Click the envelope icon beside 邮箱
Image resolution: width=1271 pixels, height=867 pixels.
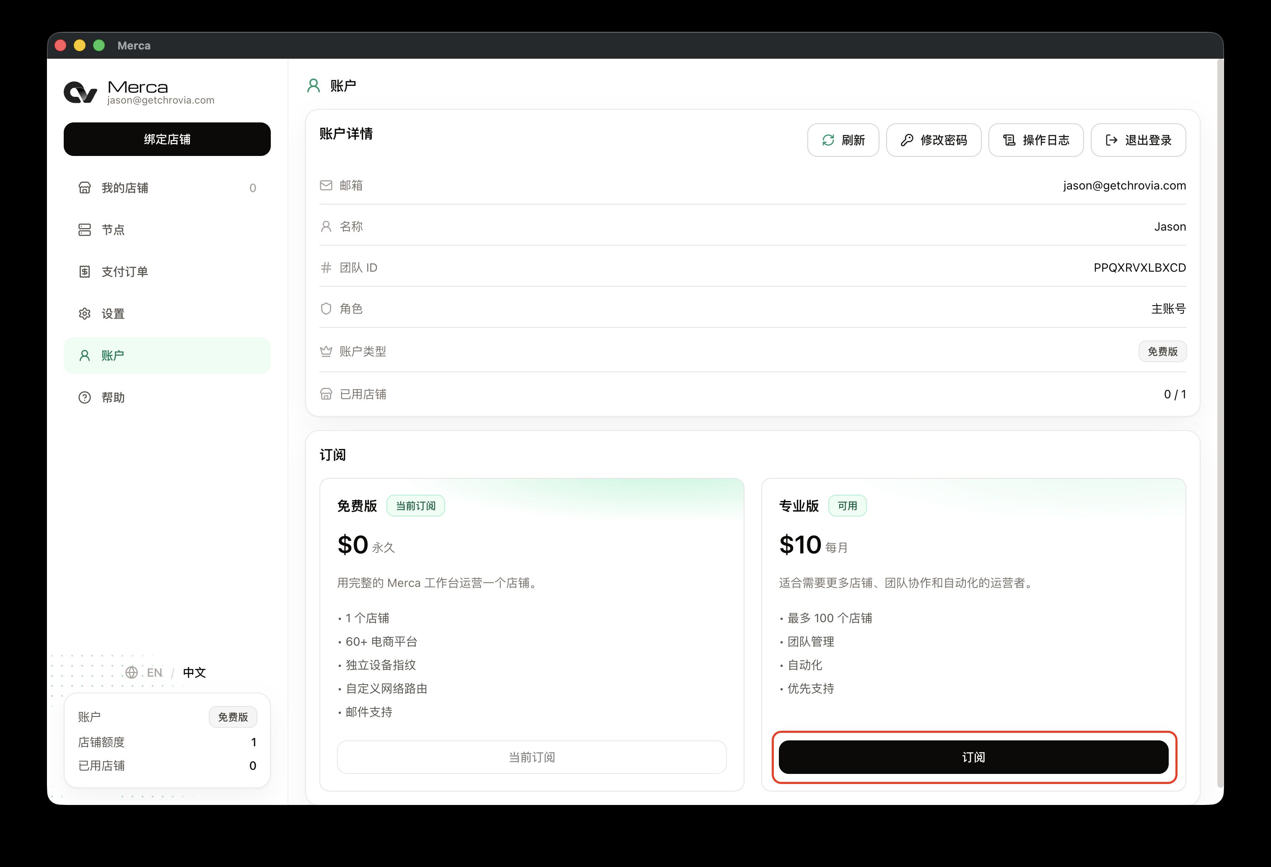326,185
